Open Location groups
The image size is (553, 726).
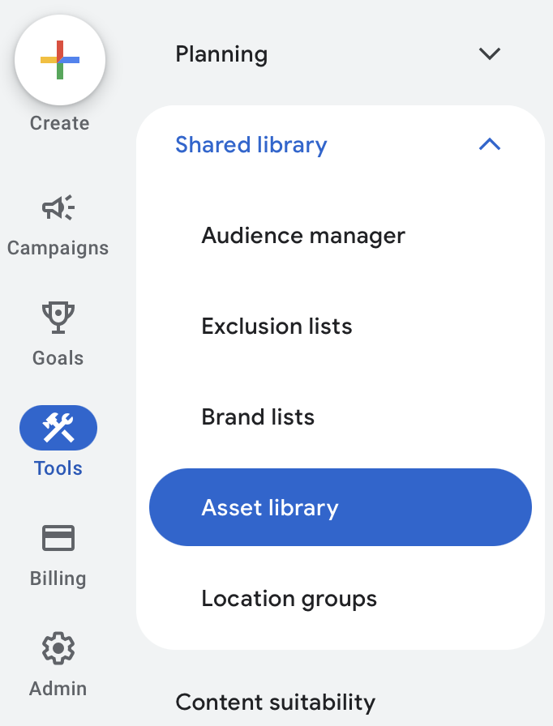[289, 599]
